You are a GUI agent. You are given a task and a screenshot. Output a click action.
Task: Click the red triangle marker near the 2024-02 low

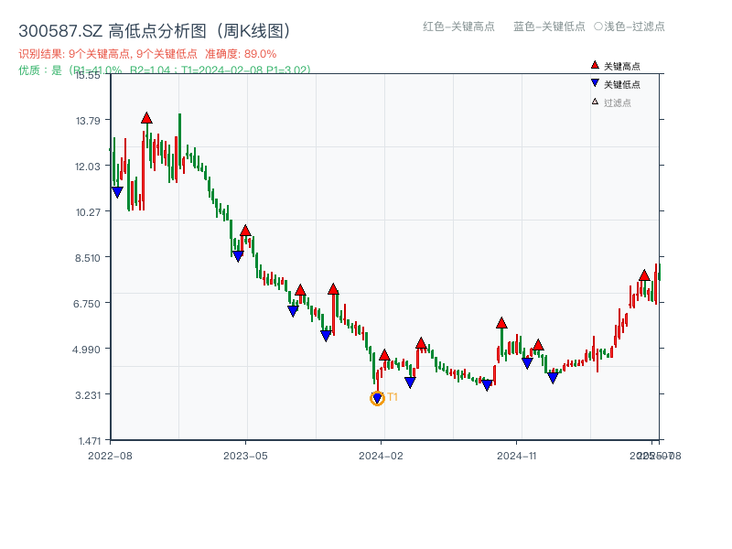pos(385,355)
